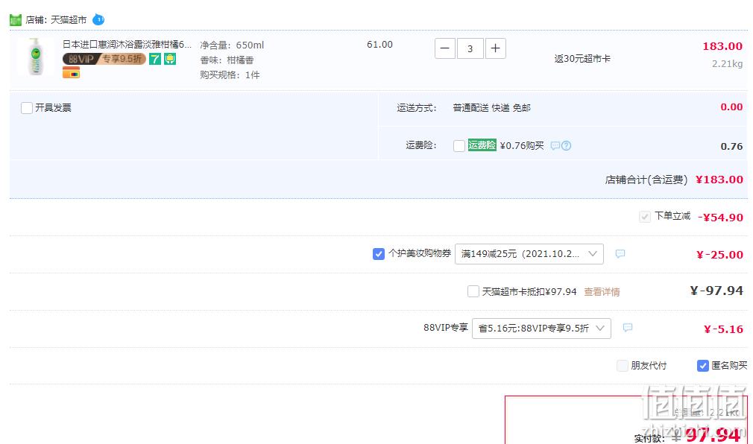The width and height of the screenshot is (753, 444).
Task: Click the 香味：柑橘香 scent text
Action: 227,60
